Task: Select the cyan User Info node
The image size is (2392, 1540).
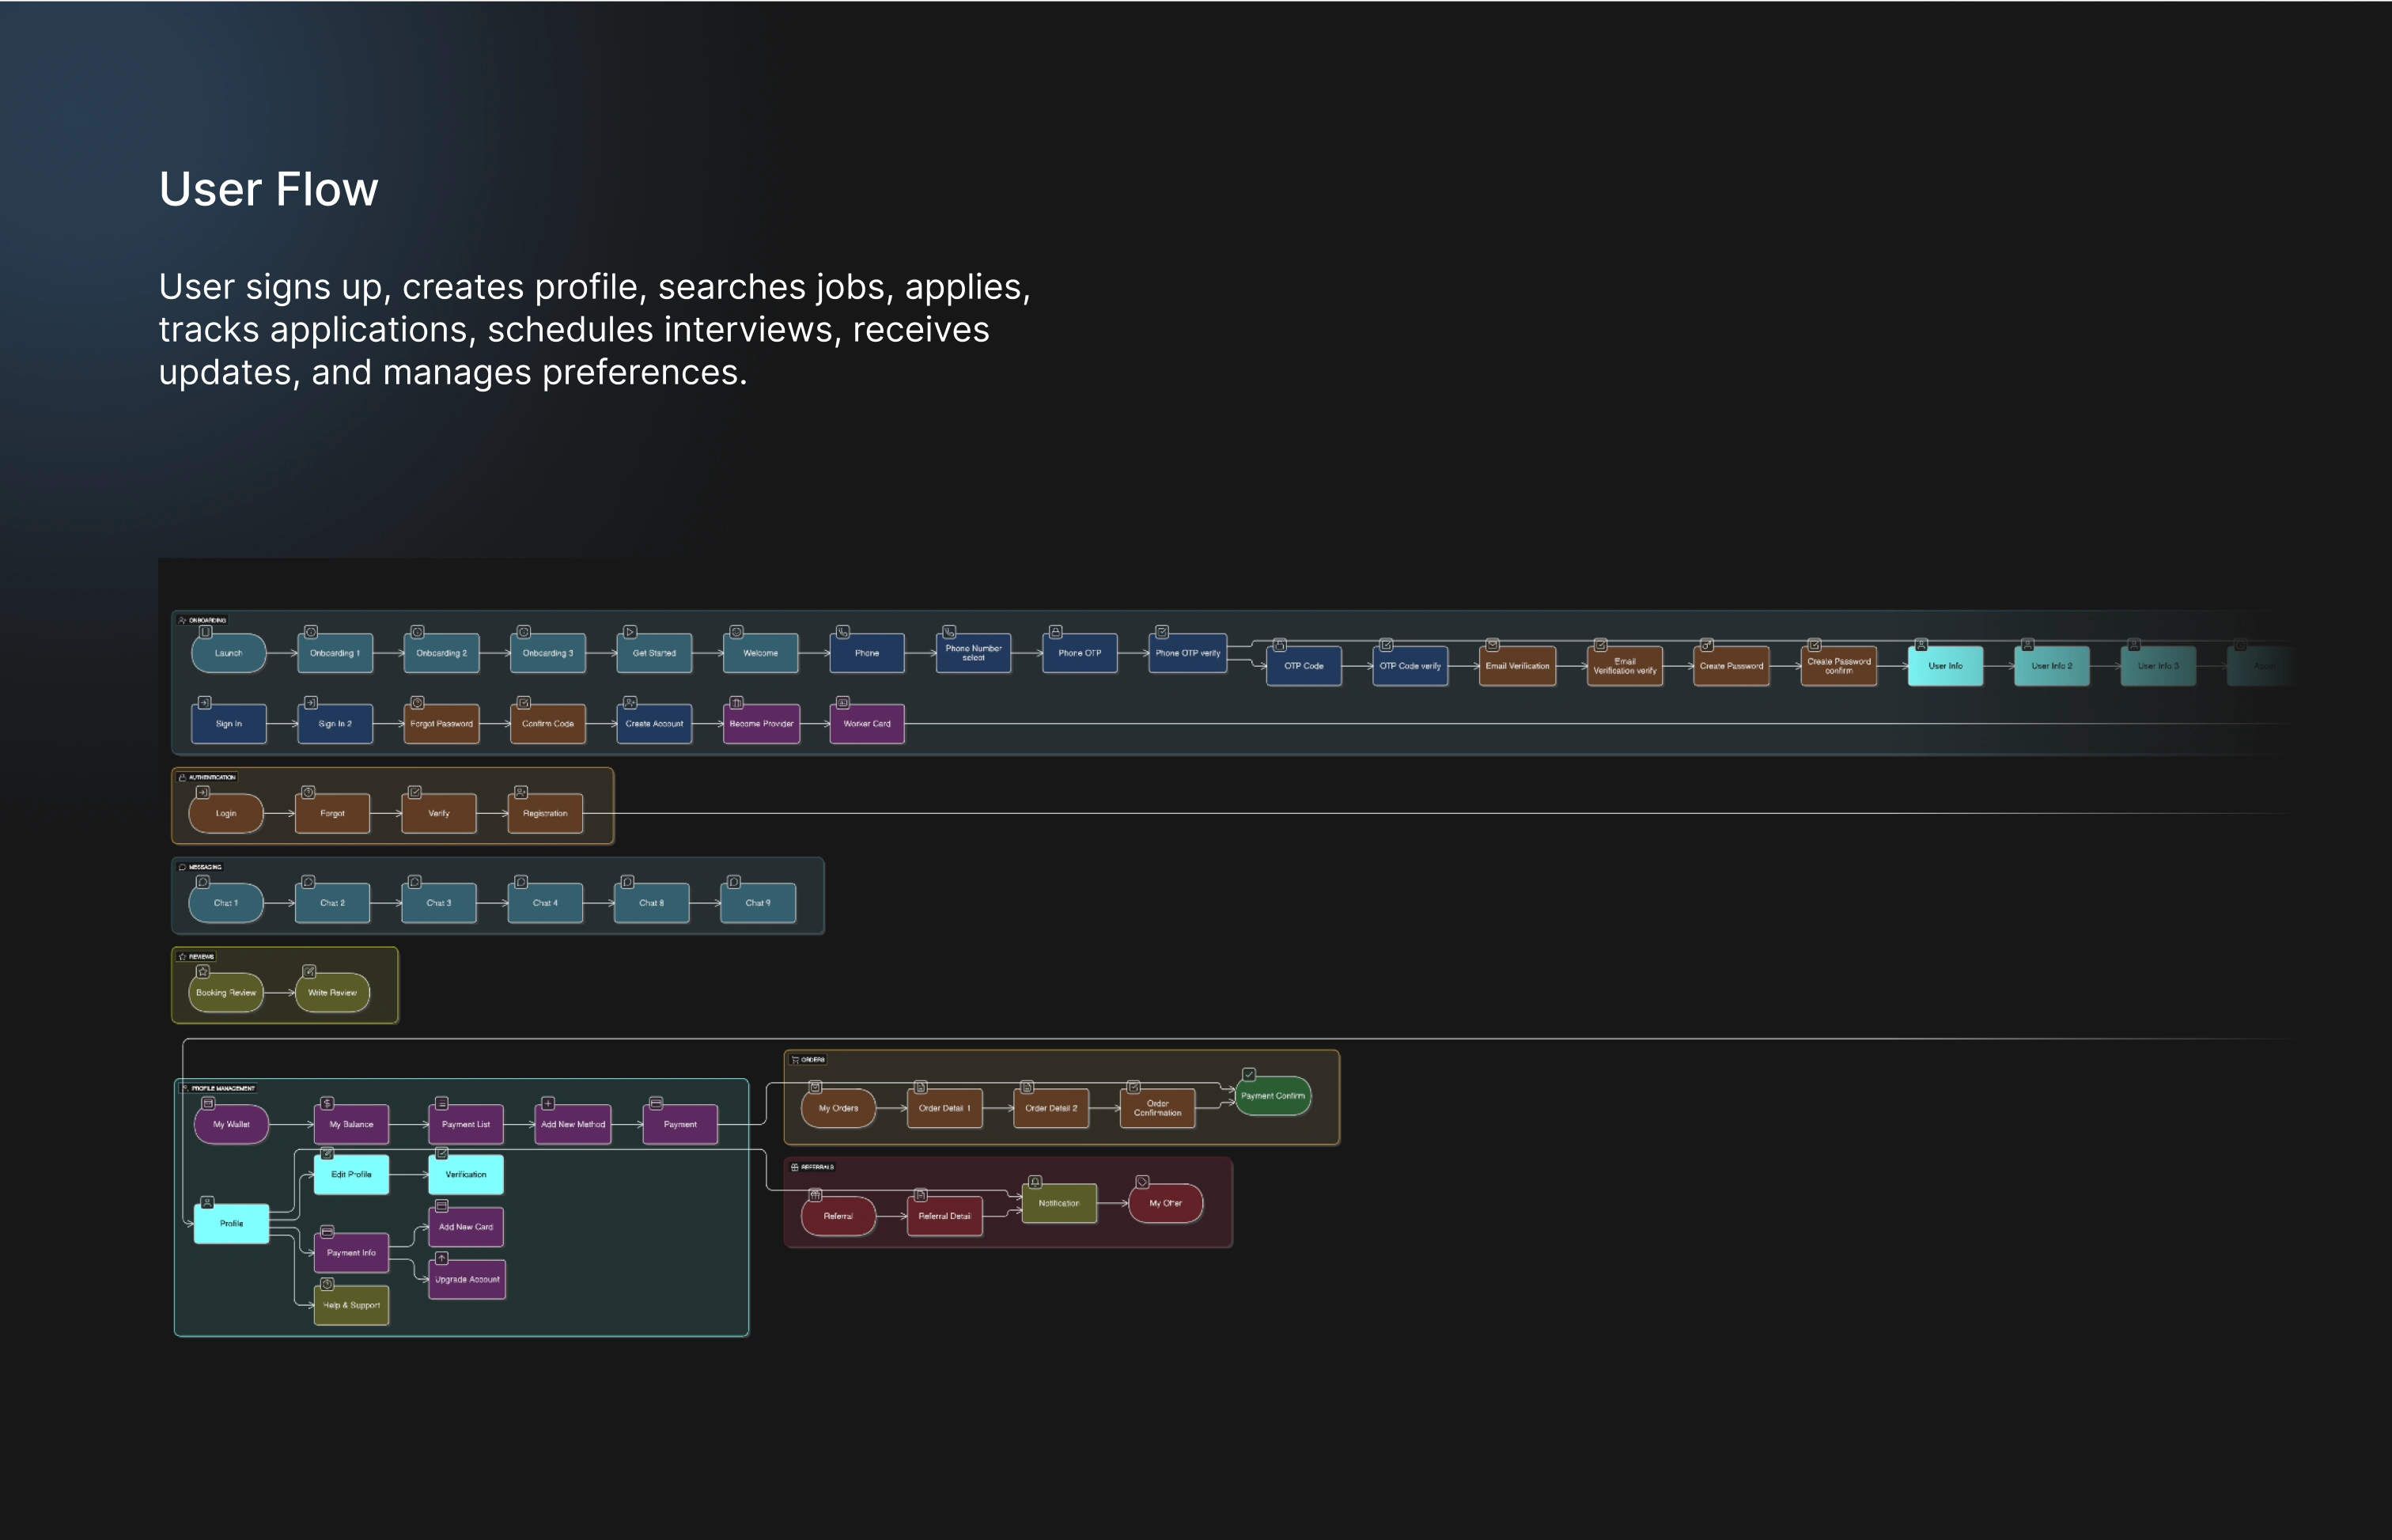Action: [x=1944, y=666]
